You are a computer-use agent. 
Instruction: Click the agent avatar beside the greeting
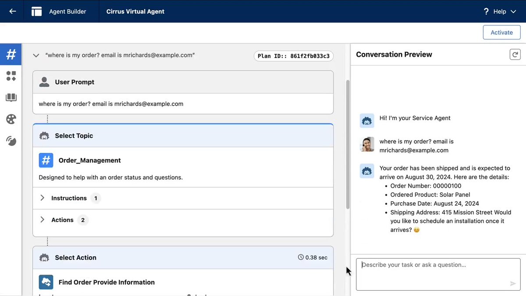(x=367, y=121)
